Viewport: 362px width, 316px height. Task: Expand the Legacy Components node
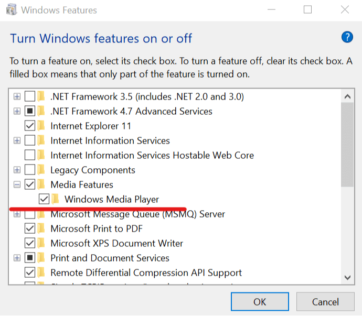17,170
